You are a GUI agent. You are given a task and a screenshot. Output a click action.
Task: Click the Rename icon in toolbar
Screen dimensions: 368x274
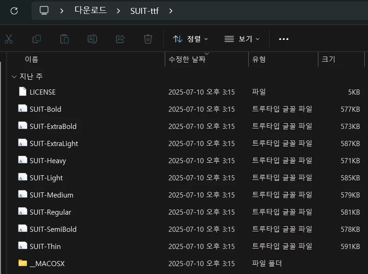[x=92, y=39]
